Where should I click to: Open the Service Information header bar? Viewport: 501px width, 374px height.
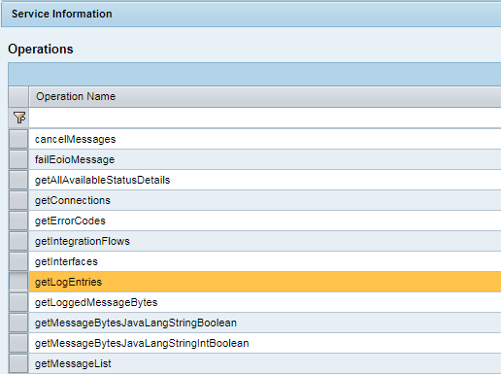[251, 14]
